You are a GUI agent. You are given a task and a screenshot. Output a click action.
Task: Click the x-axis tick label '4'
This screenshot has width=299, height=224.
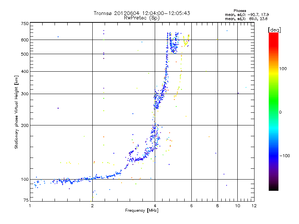[x=155, y=206]
